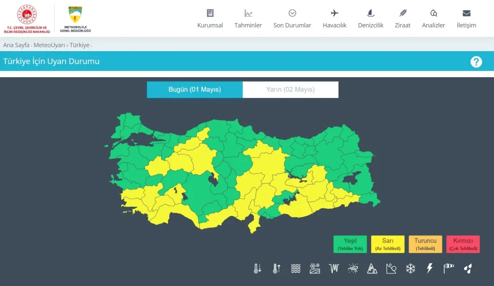Click the Turuncu (Tehlikeli) legend box
The image size is (494, 286).
pos(425,244)
